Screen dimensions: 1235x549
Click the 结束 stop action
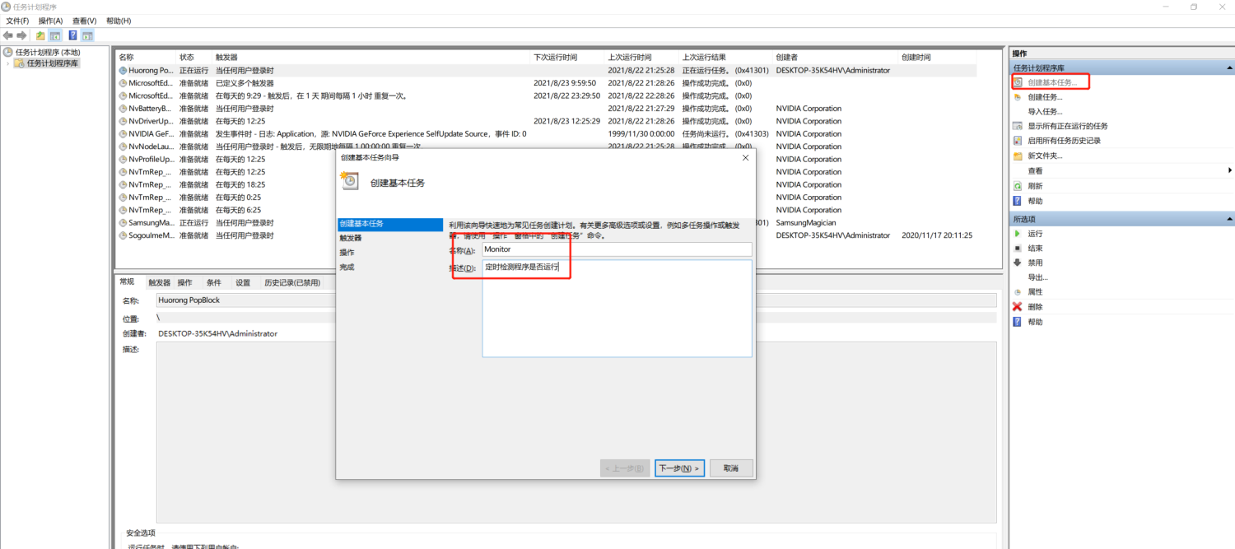(x=1035, y=249)
